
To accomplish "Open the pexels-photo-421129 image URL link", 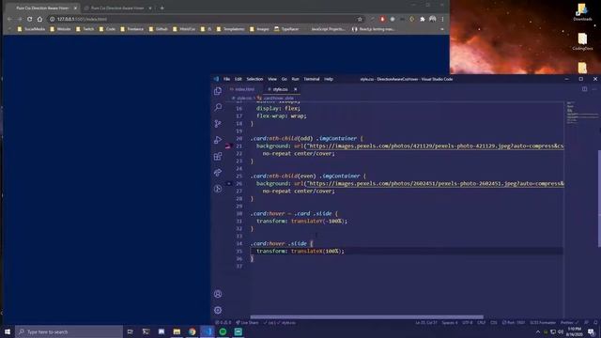I will coord(436,146).
